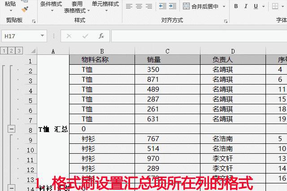Screen dimensions: 287x191
Task: Click the cell with value 261
Action: (167, 109)
